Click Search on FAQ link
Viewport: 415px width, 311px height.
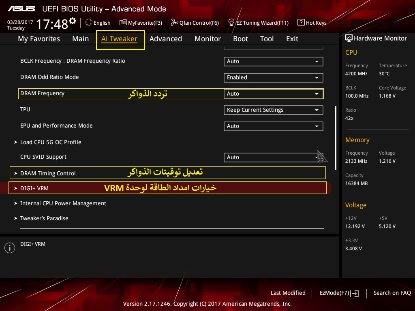click(392, 293)
